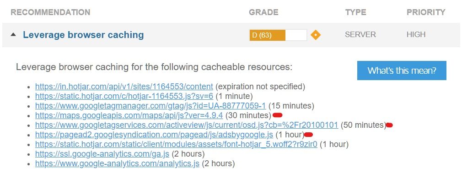This screenshot has height=185, width=462.
Task: Open the googletagmanager gtag link
Action: pyautogui.click(x=150, y=106)
